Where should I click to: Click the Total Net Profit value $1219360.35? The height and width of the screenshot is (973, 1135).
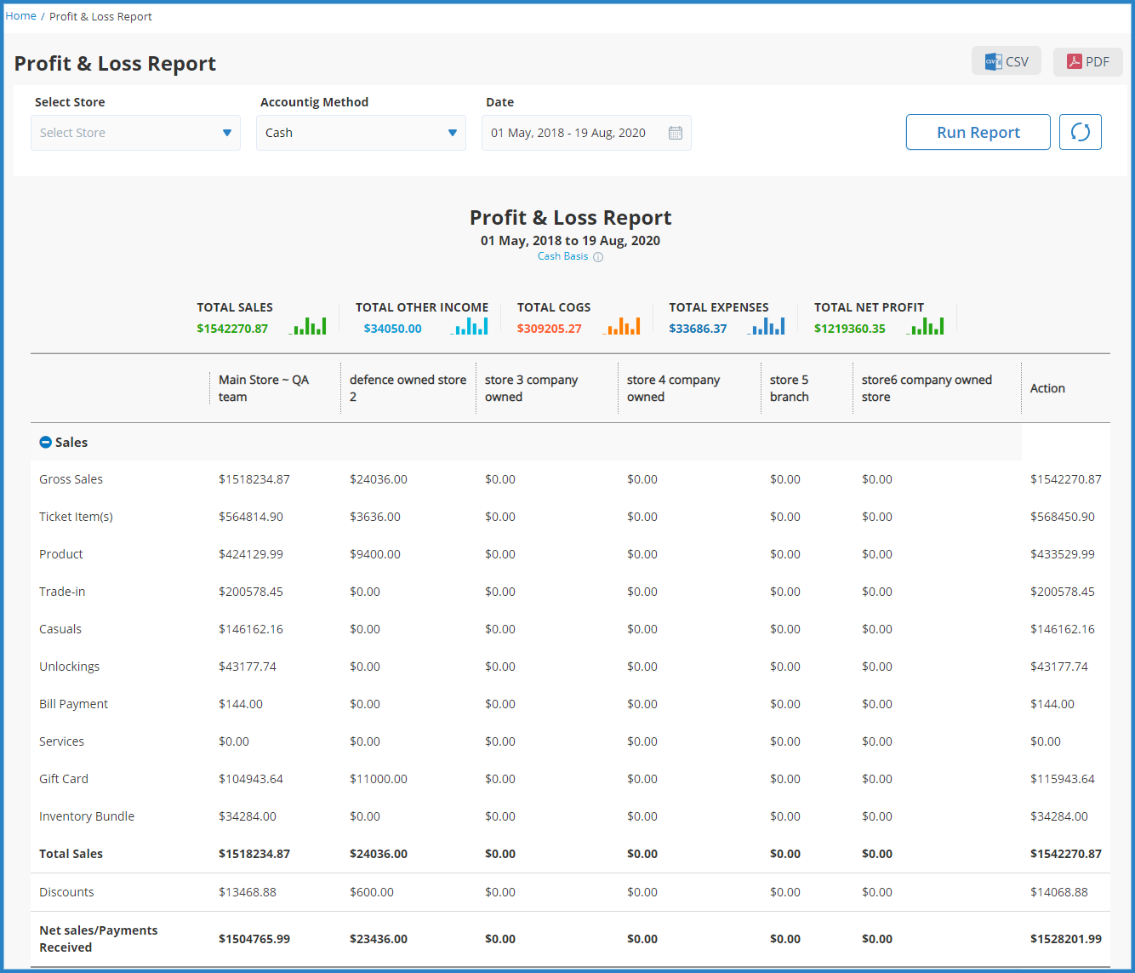coord(850,329)
